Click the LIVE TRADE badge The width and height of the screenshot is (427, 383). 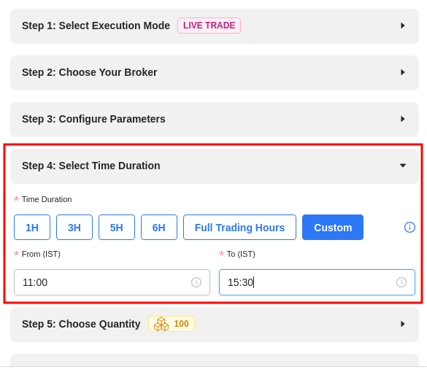209,26
